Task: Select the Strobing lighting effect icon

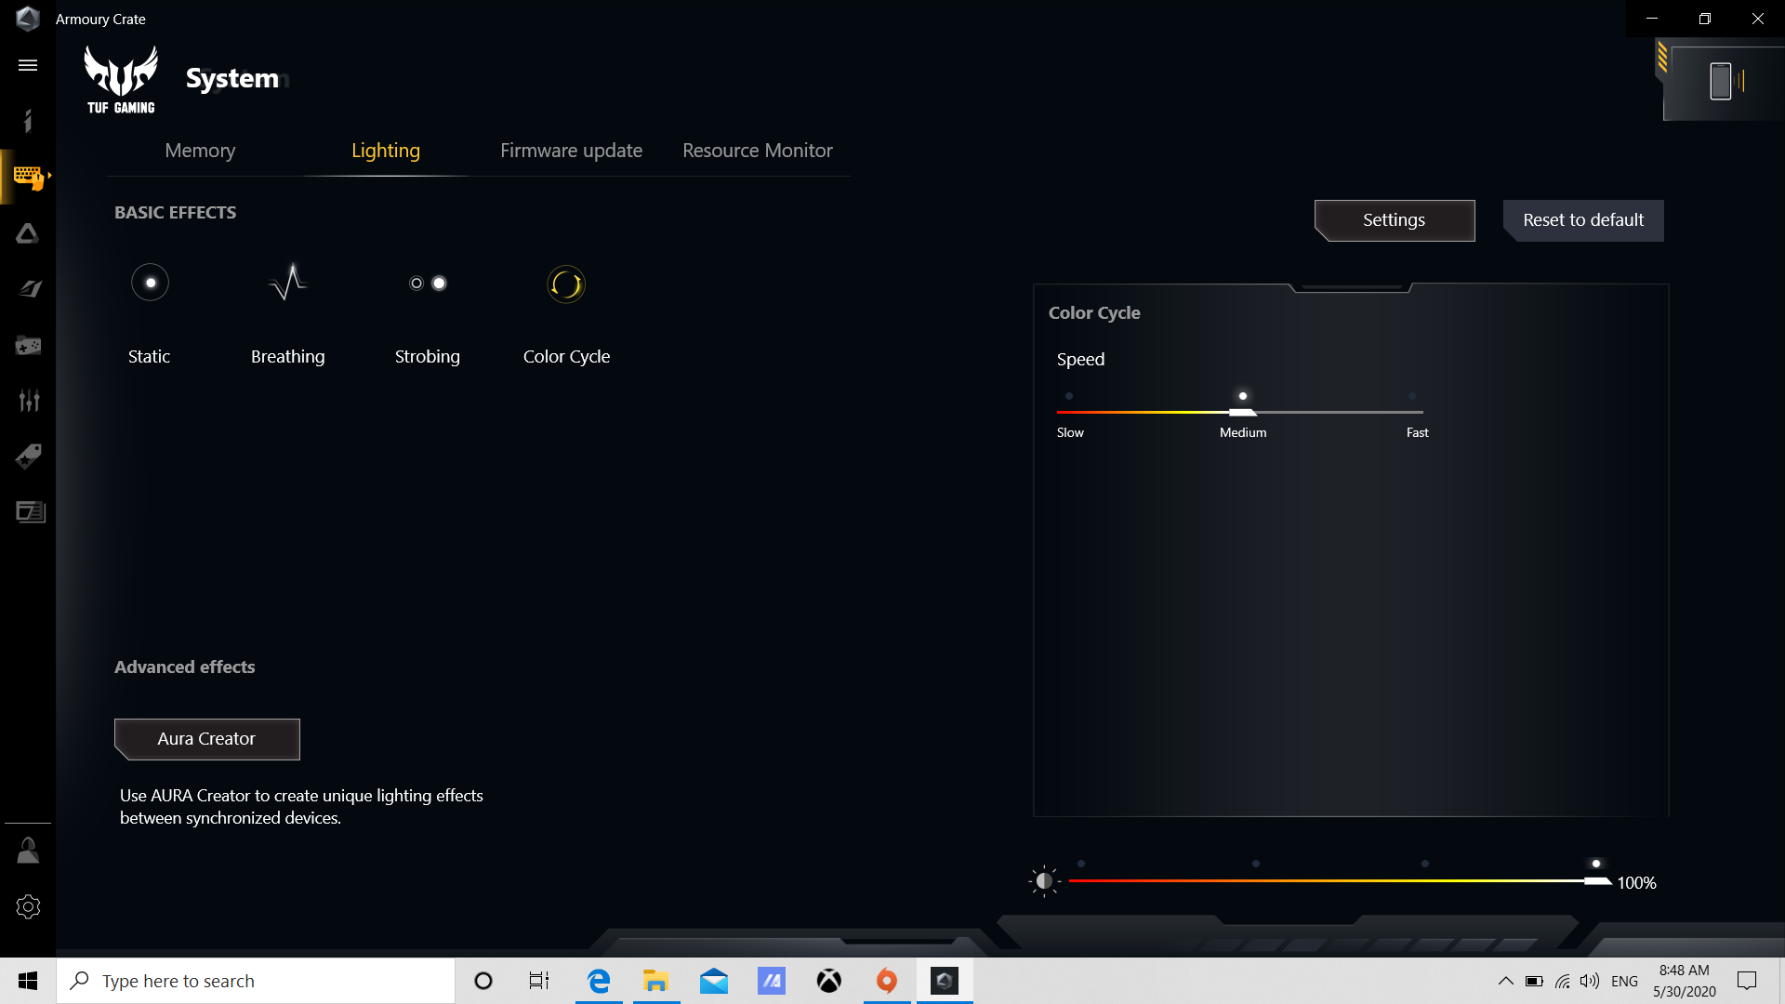Action: tap(428, 284)
